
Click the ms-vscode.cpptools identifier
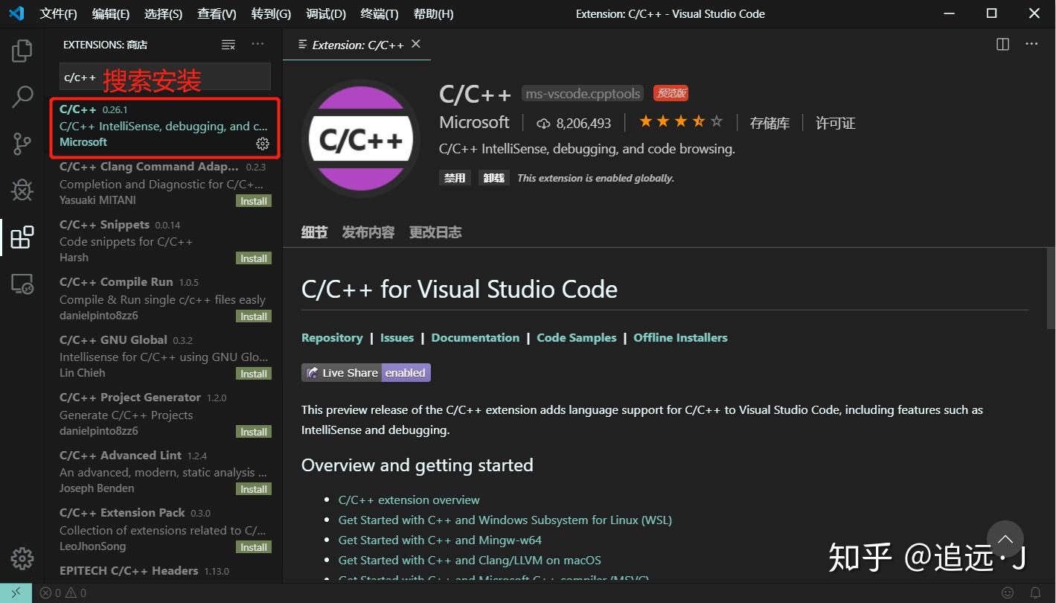(583, 94)
